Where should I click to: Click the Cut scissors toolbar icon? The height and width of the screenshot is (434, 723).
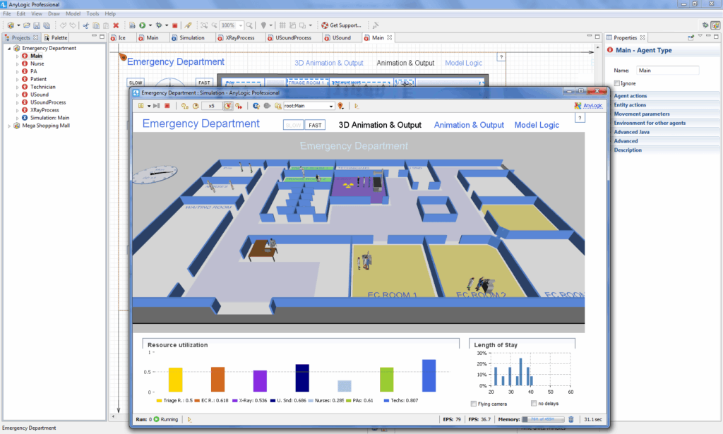point(85,25)
